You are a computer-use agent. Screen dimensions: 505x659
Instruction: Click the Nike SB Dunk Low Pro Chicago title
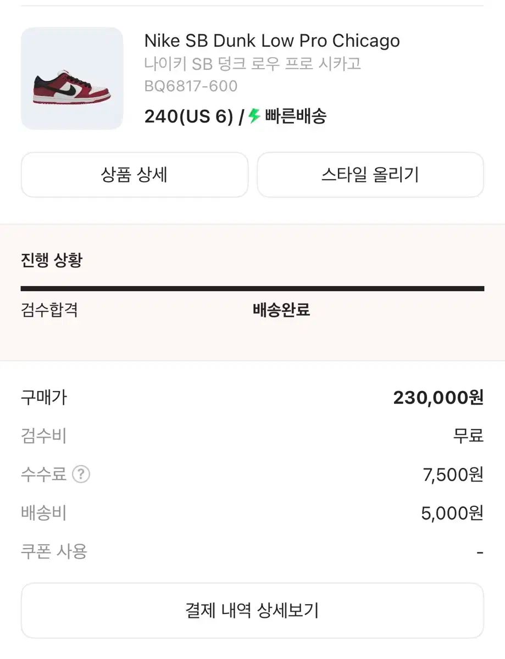pos(272,41)
